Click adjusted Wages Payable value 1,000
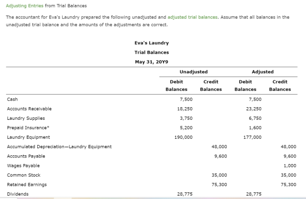 [290, 166]
